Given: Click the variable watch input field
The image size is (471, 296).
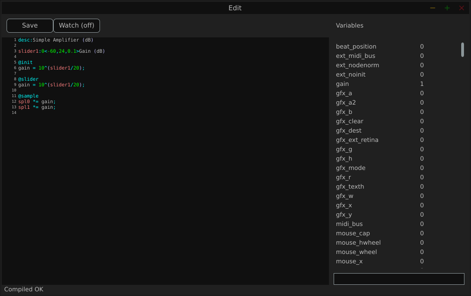Looking at the screenshot, I should pyautogui.click(x=399, y=279).
